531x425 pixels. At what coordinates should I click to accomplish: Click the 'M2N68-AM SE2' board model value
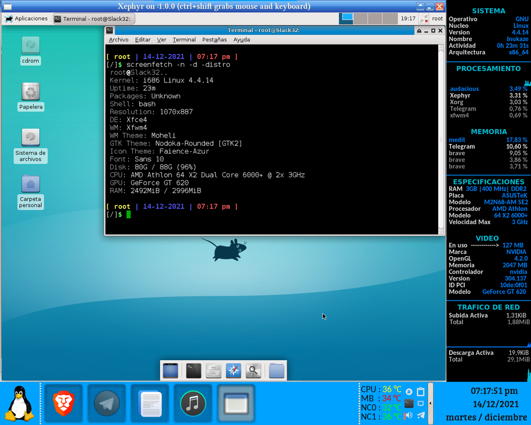coord(506,202)
